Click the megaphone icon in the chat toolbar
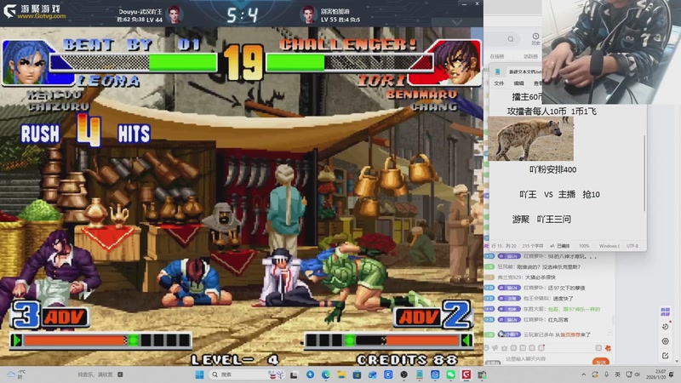The width and height of the screenshot is (681, 383). tap(495, 348)
